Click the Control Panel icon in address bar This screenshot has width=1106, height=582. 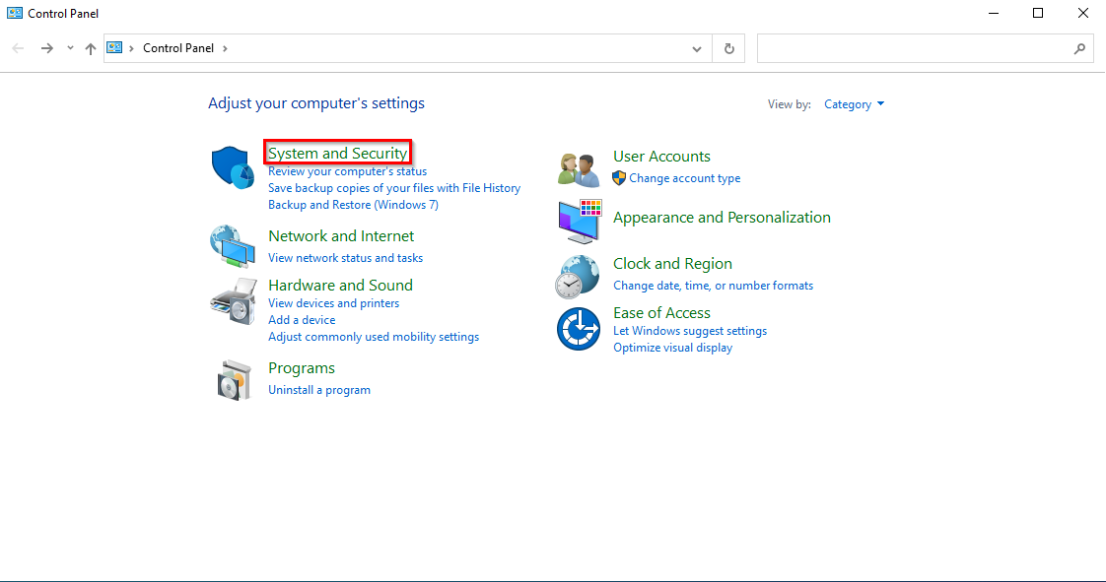115,48
